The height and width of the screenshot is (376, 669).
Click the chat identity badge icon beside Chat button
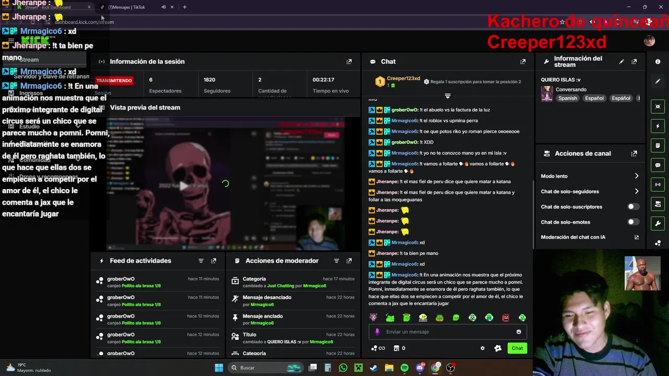point(498,348)
